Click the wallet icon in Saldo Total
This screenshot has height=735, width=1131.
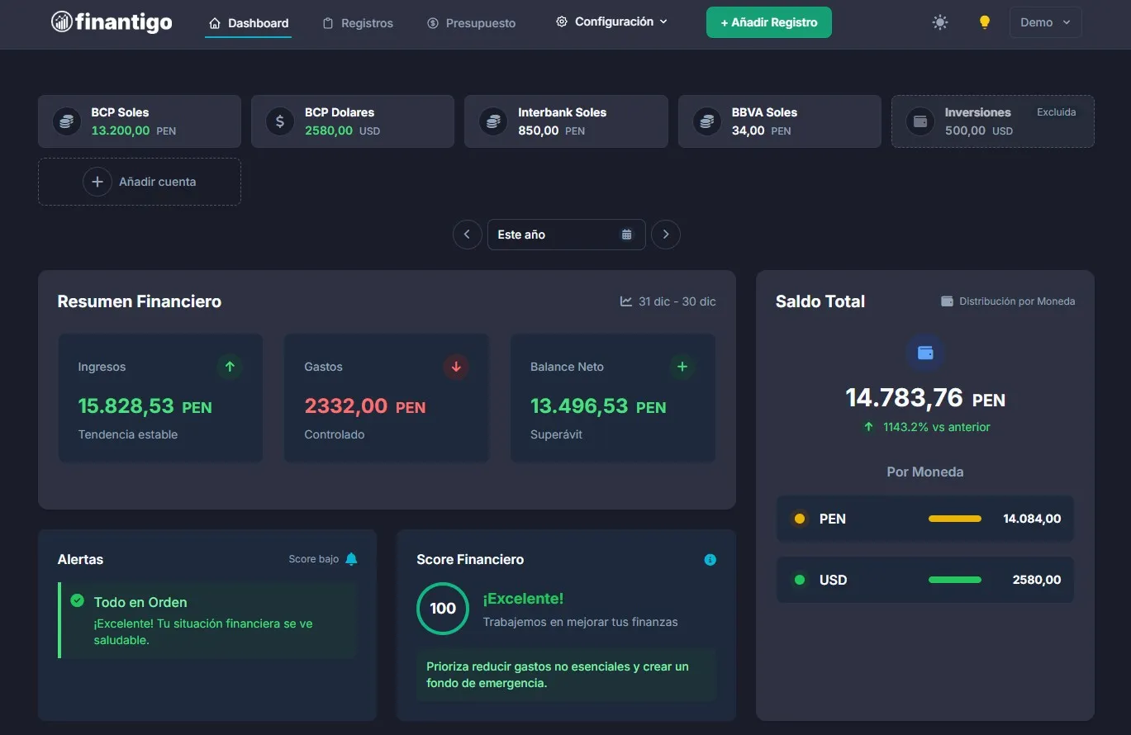coord(924,353)
